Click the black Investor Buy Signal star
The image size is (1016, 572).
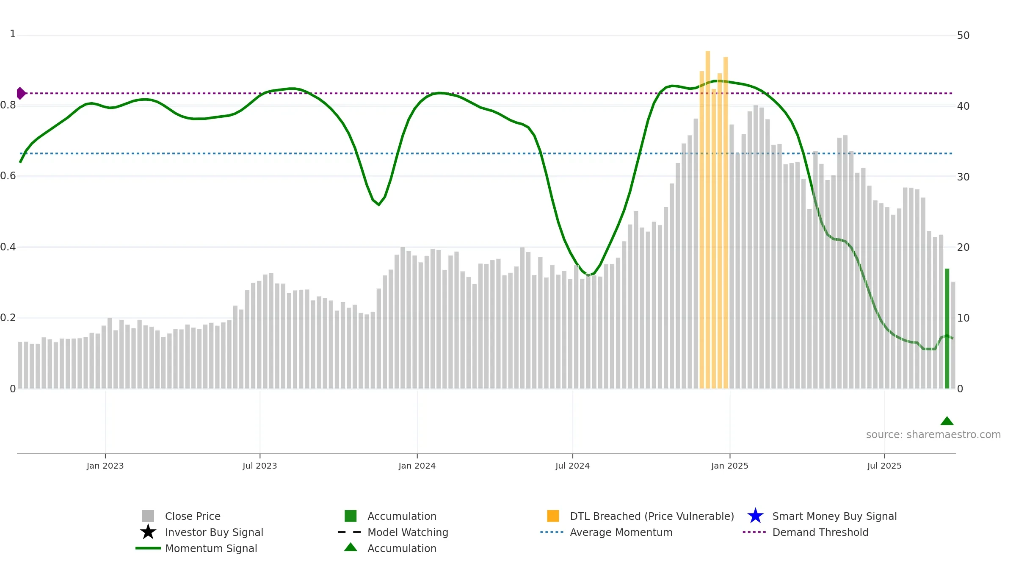[x=148, y=532]
